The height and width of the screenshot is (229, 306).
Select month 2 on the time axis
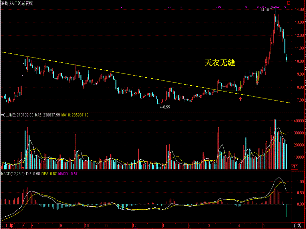pos(189,226)
